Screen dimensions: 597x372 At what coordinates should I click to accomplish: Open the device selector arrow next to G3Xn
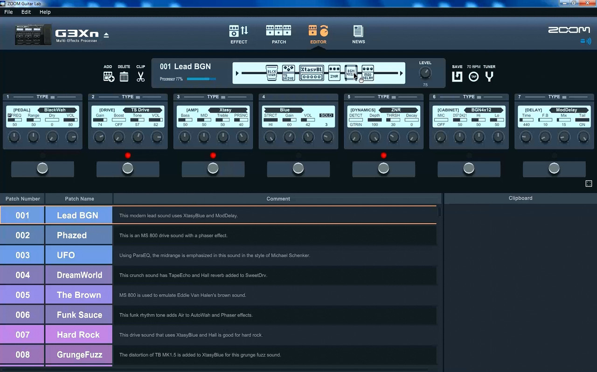[x=106, y=35]
